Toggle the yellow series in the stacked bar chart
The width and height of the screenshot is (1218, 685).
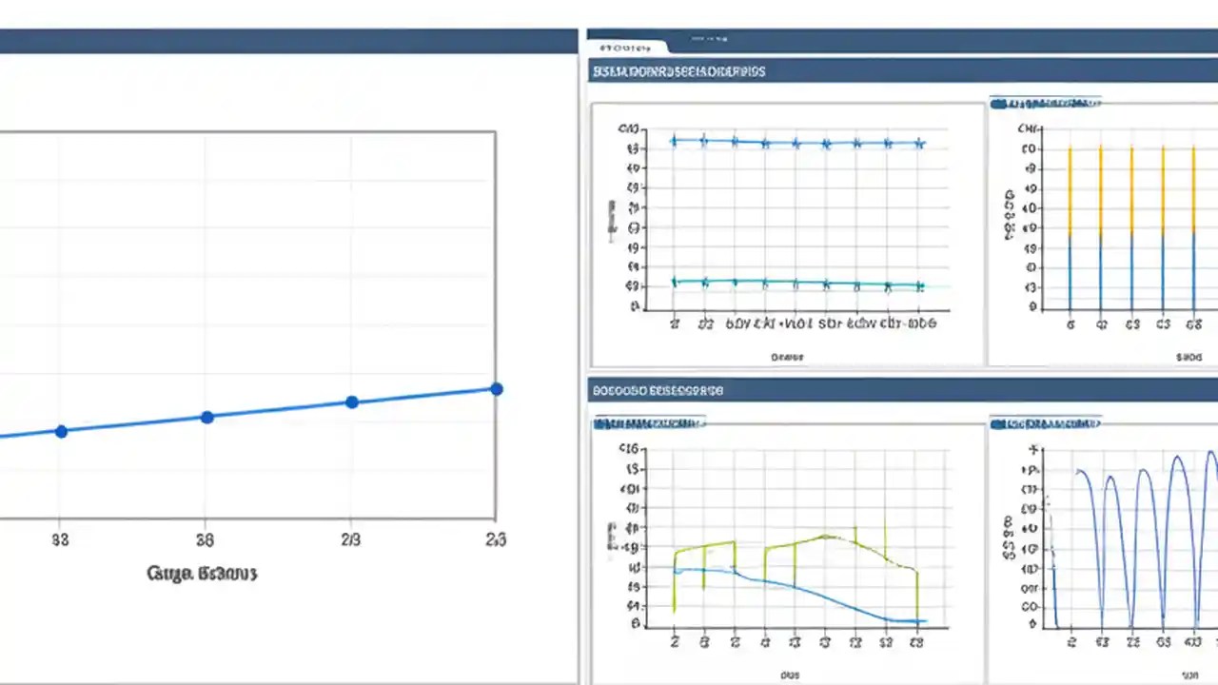(1070, 186)
